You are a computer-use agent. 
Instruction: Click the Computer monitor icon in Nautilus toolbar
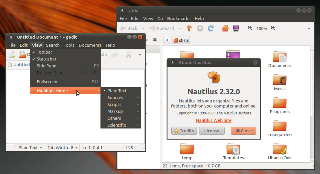tap(236, 28)
